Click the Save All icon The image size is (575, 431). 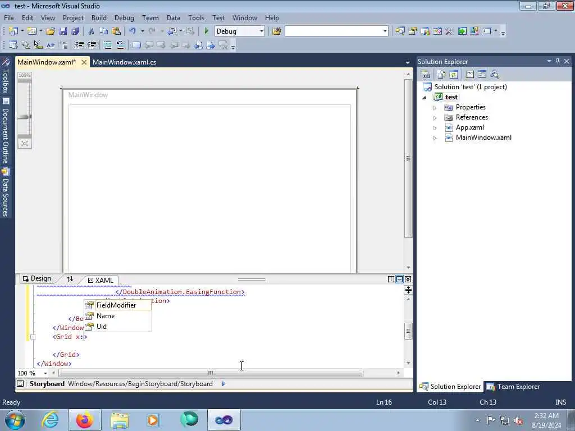click(75, 31)
